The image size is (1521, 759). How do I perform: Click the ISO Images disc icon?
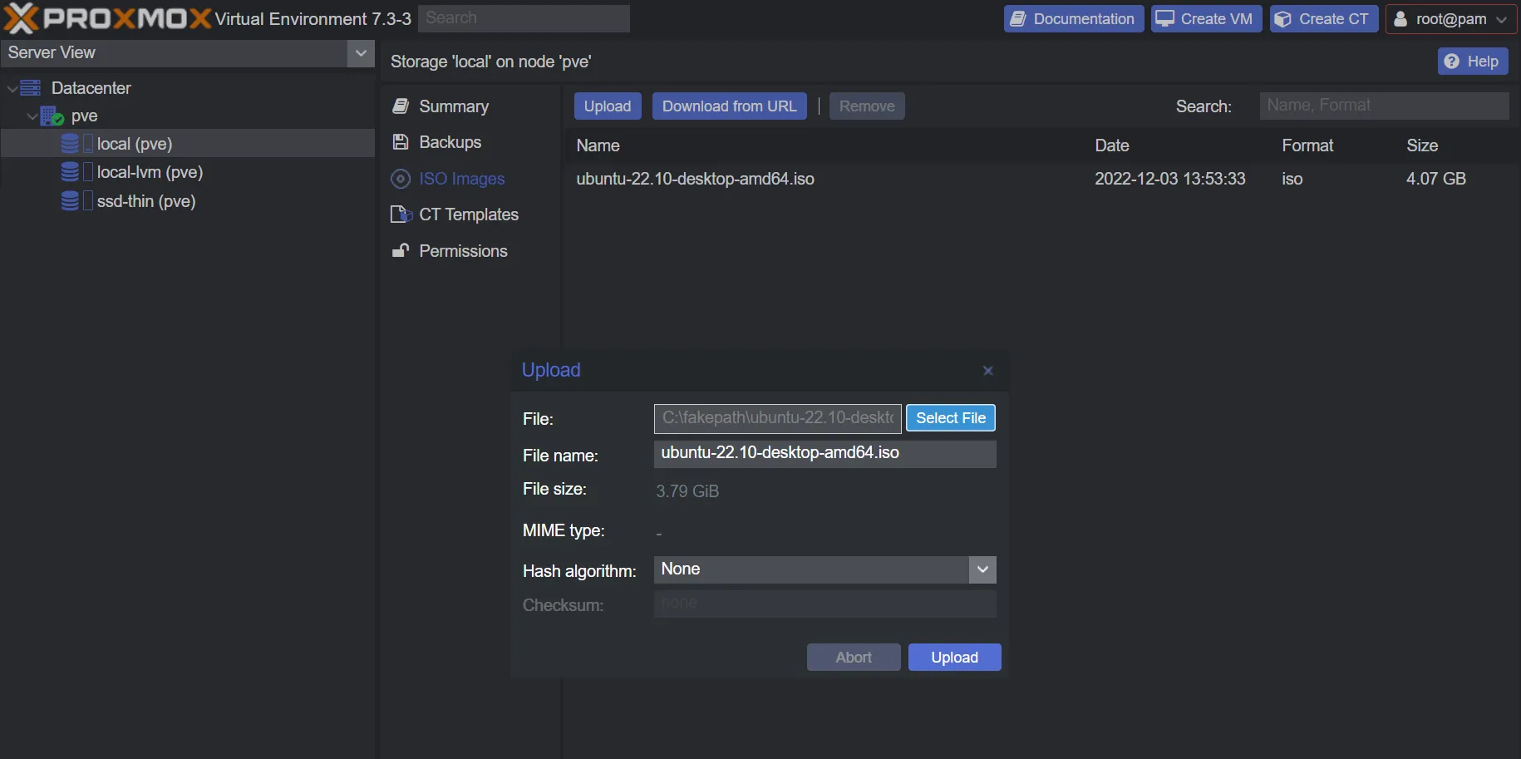(x=401, y=179)
